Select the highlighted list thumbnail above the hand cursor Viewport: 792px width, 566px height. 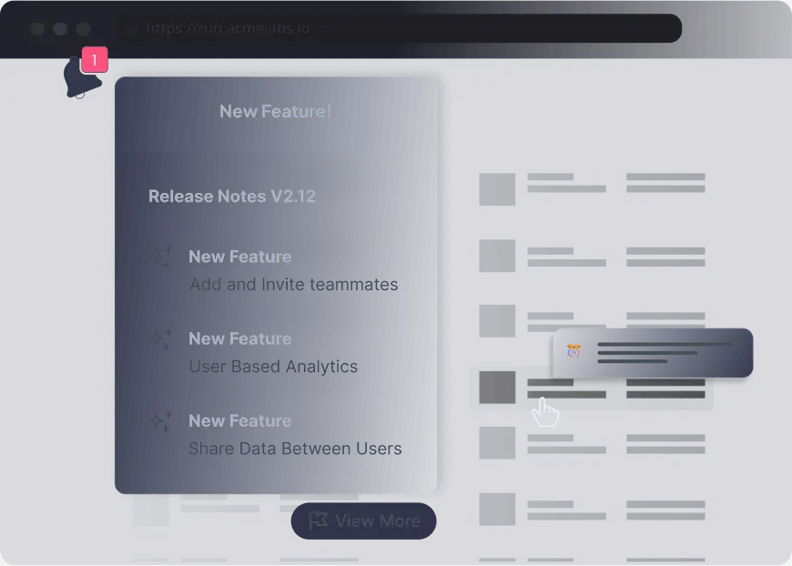(497, 387)
